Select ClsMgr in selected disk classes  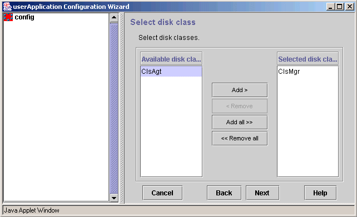[x=308, y=72]
